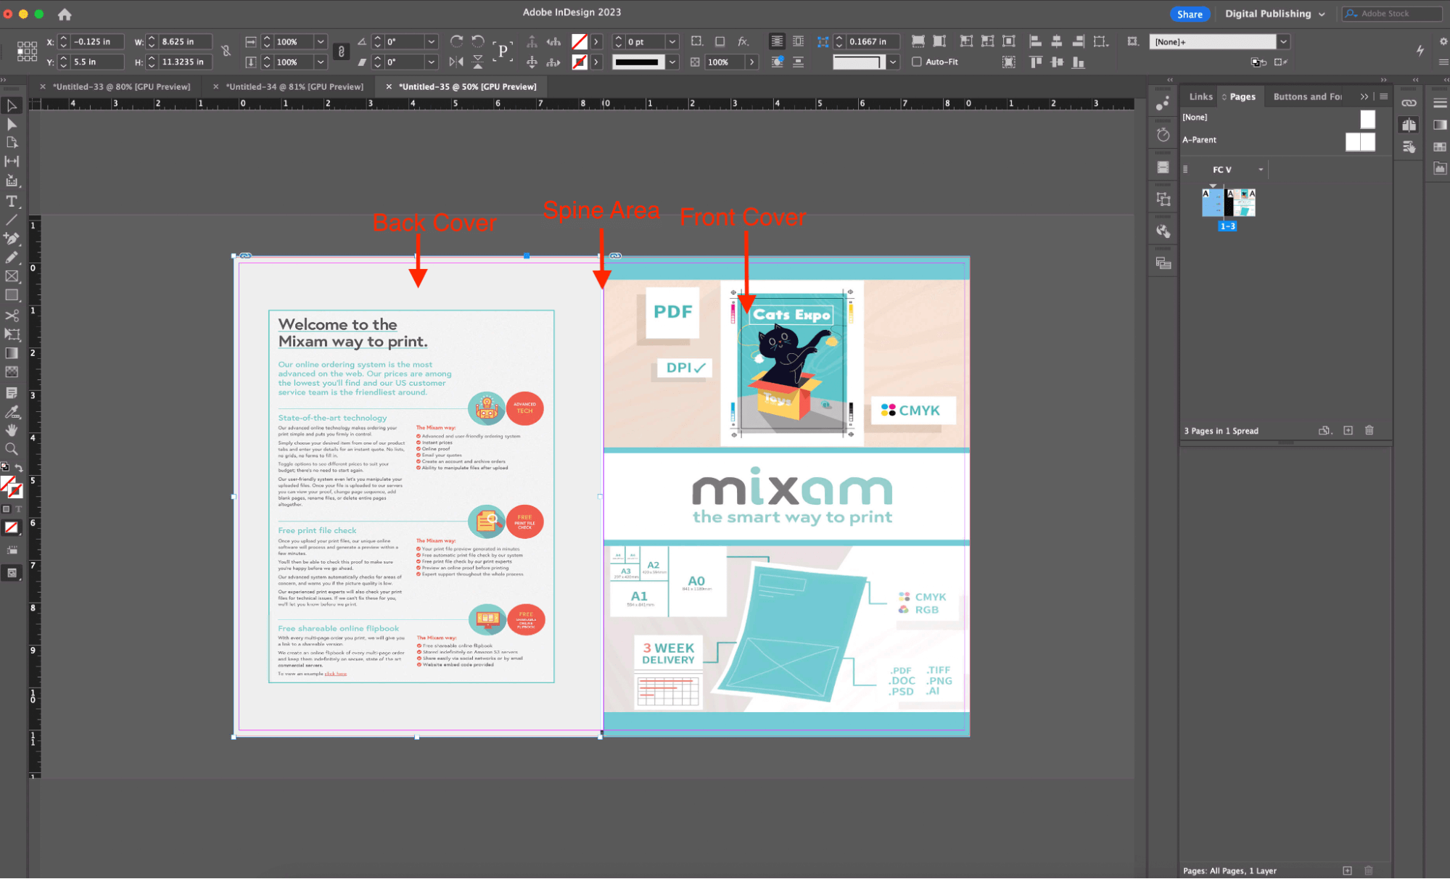This screenshot has width=1450, height=879.
Task: Flip horizontal using the control bar icon
Action: [456, 62]
